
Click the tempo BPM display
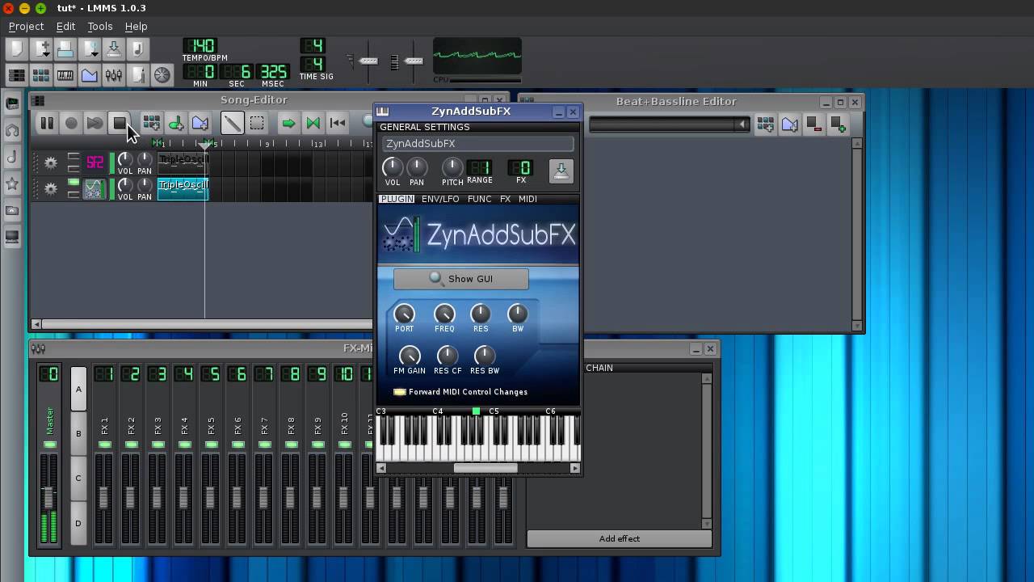tap(199, 46)
